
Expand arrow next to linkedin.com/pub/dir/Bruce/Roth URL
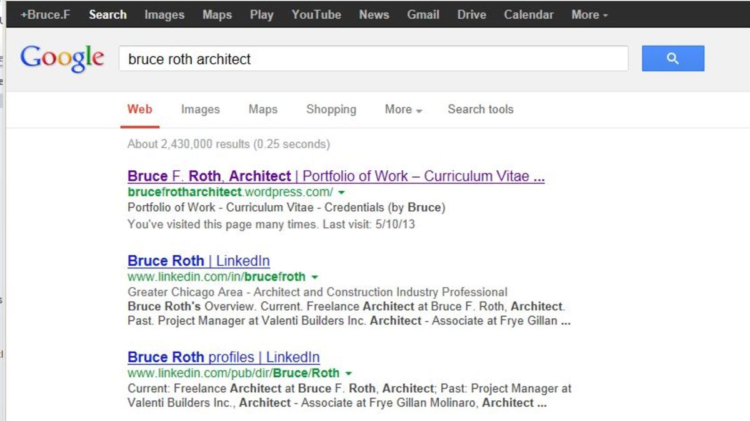348,373
